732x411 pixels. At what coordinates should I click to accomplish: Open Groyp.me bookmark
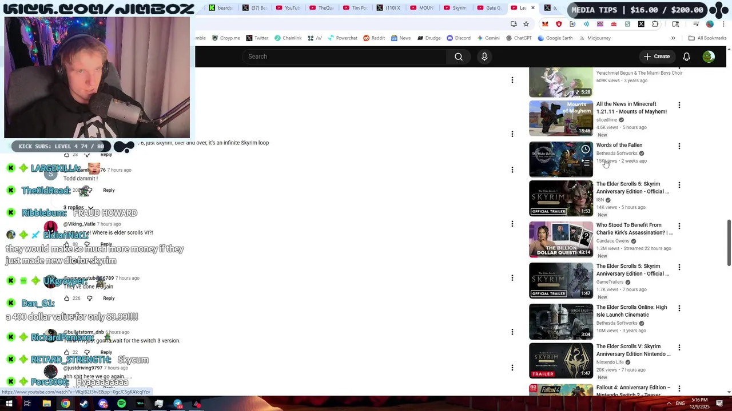click(x=226, y=38)
